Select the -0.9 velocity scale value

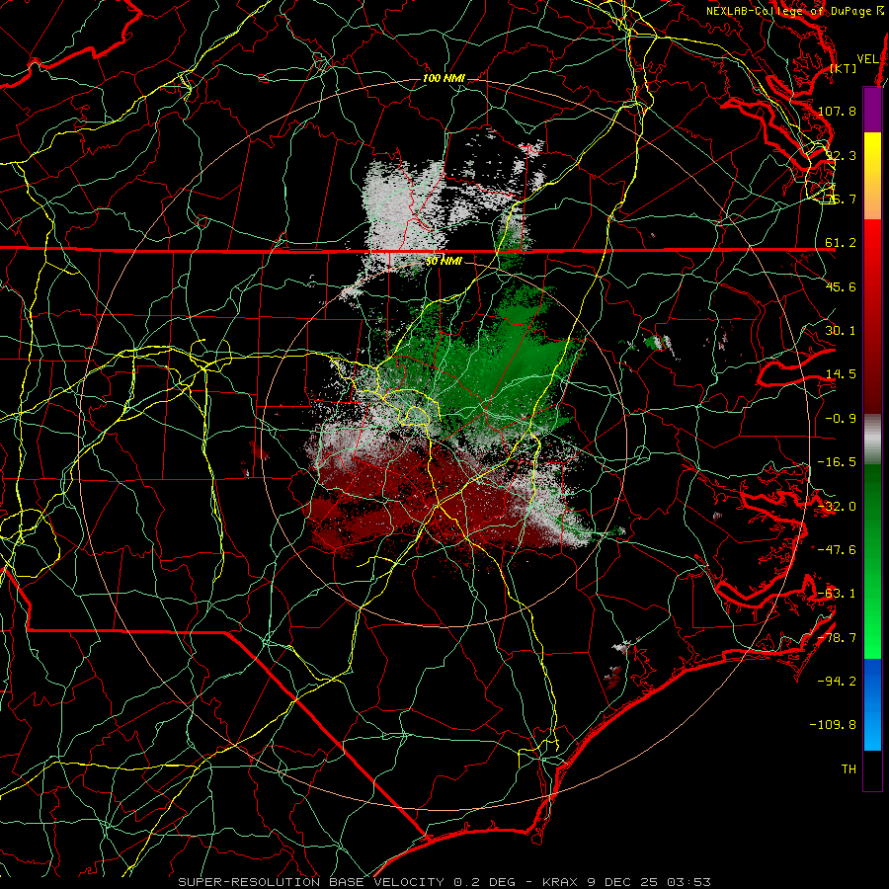coord(841,419)
